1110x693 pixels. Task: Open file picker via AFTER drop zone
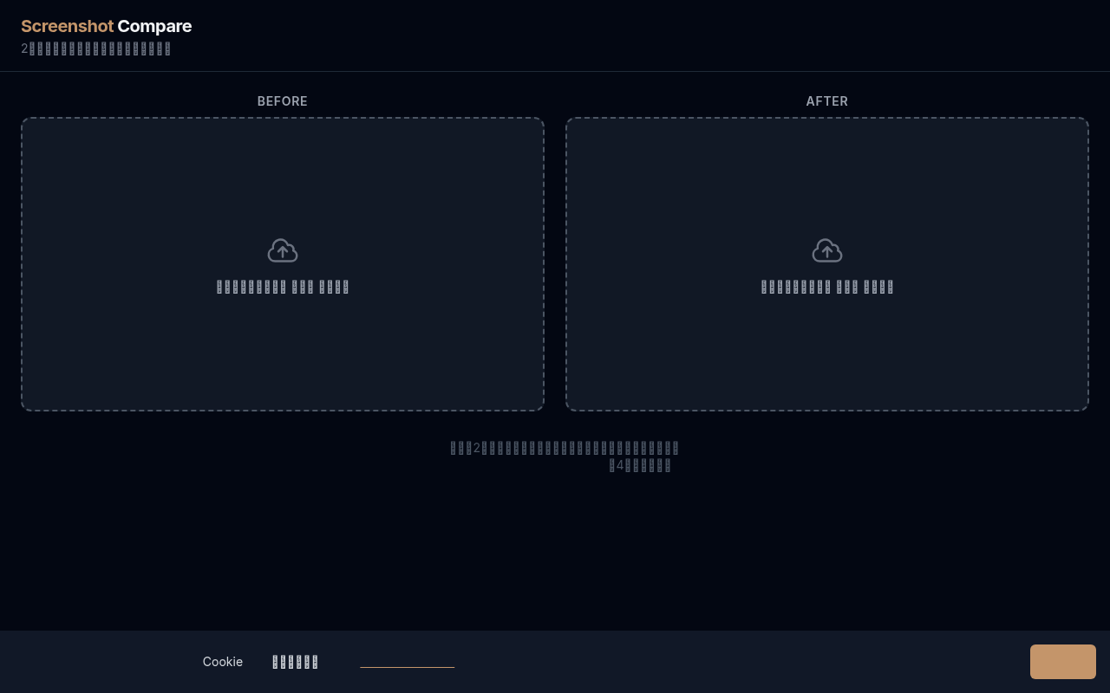[x=827, y=346]
